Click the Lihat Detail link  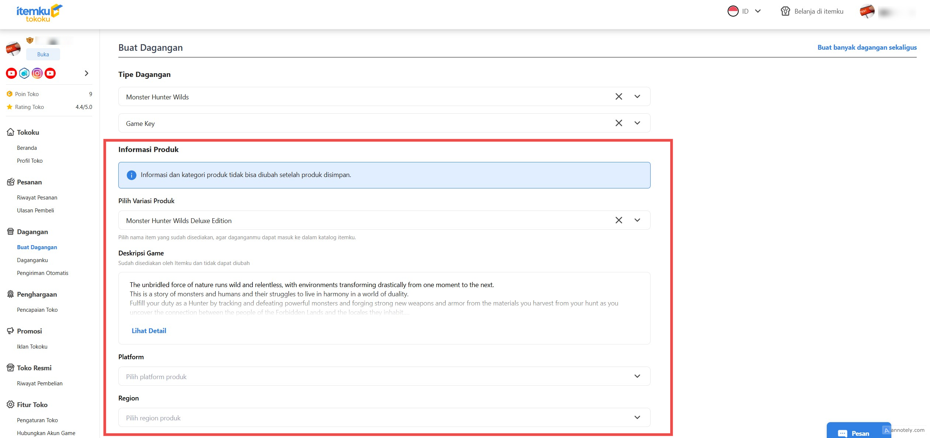click(x=149, y=331)
